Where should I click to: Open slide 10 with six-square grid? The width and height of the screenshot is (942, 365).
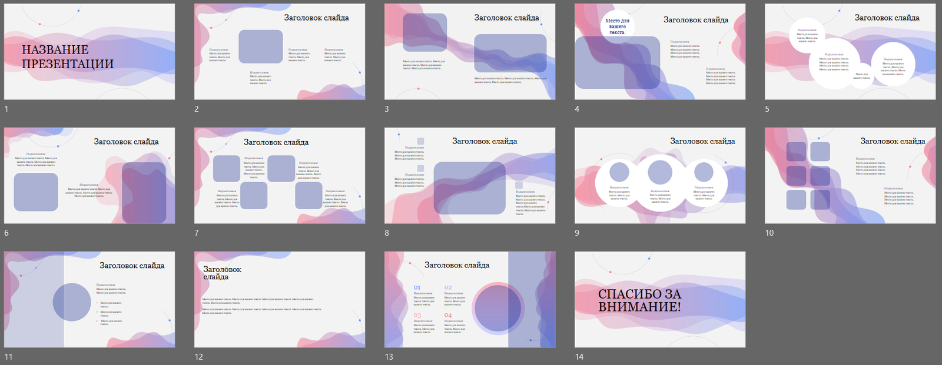pos(850,176)
